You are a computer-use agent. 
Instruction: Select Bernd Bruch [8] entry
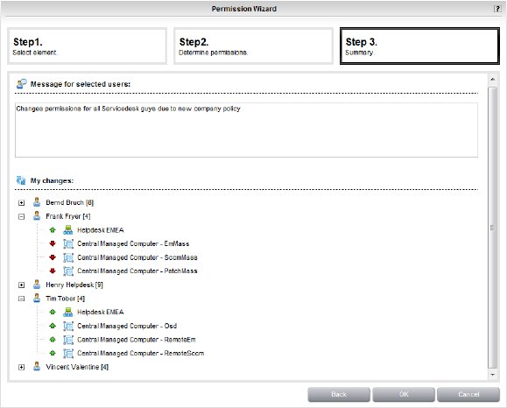coord(69,202)
